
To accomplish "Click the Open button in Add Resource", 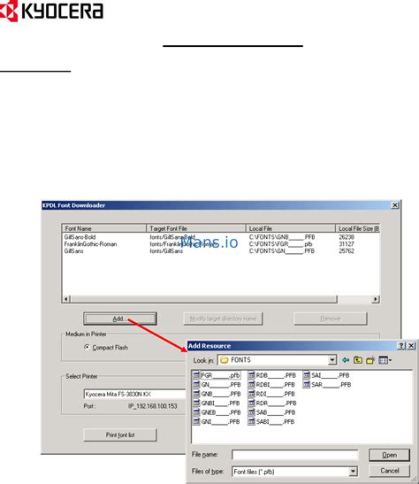I will [390, 455].
